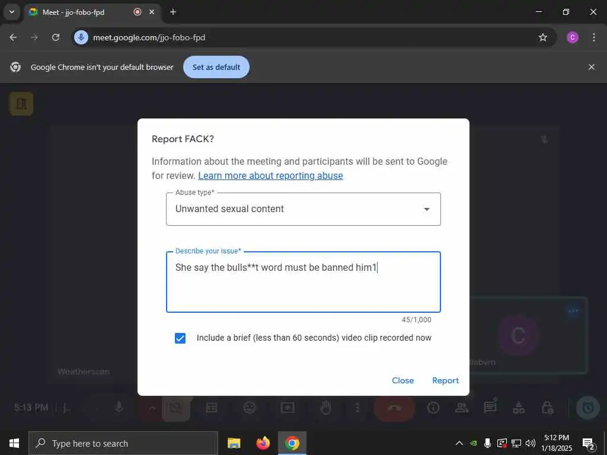Open Firefox from taskbar
This screenshot has width=607, height=455.
263,443
